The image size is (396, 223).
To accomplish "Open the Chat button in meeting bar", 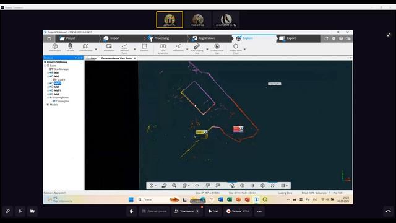I will point(213,211).
